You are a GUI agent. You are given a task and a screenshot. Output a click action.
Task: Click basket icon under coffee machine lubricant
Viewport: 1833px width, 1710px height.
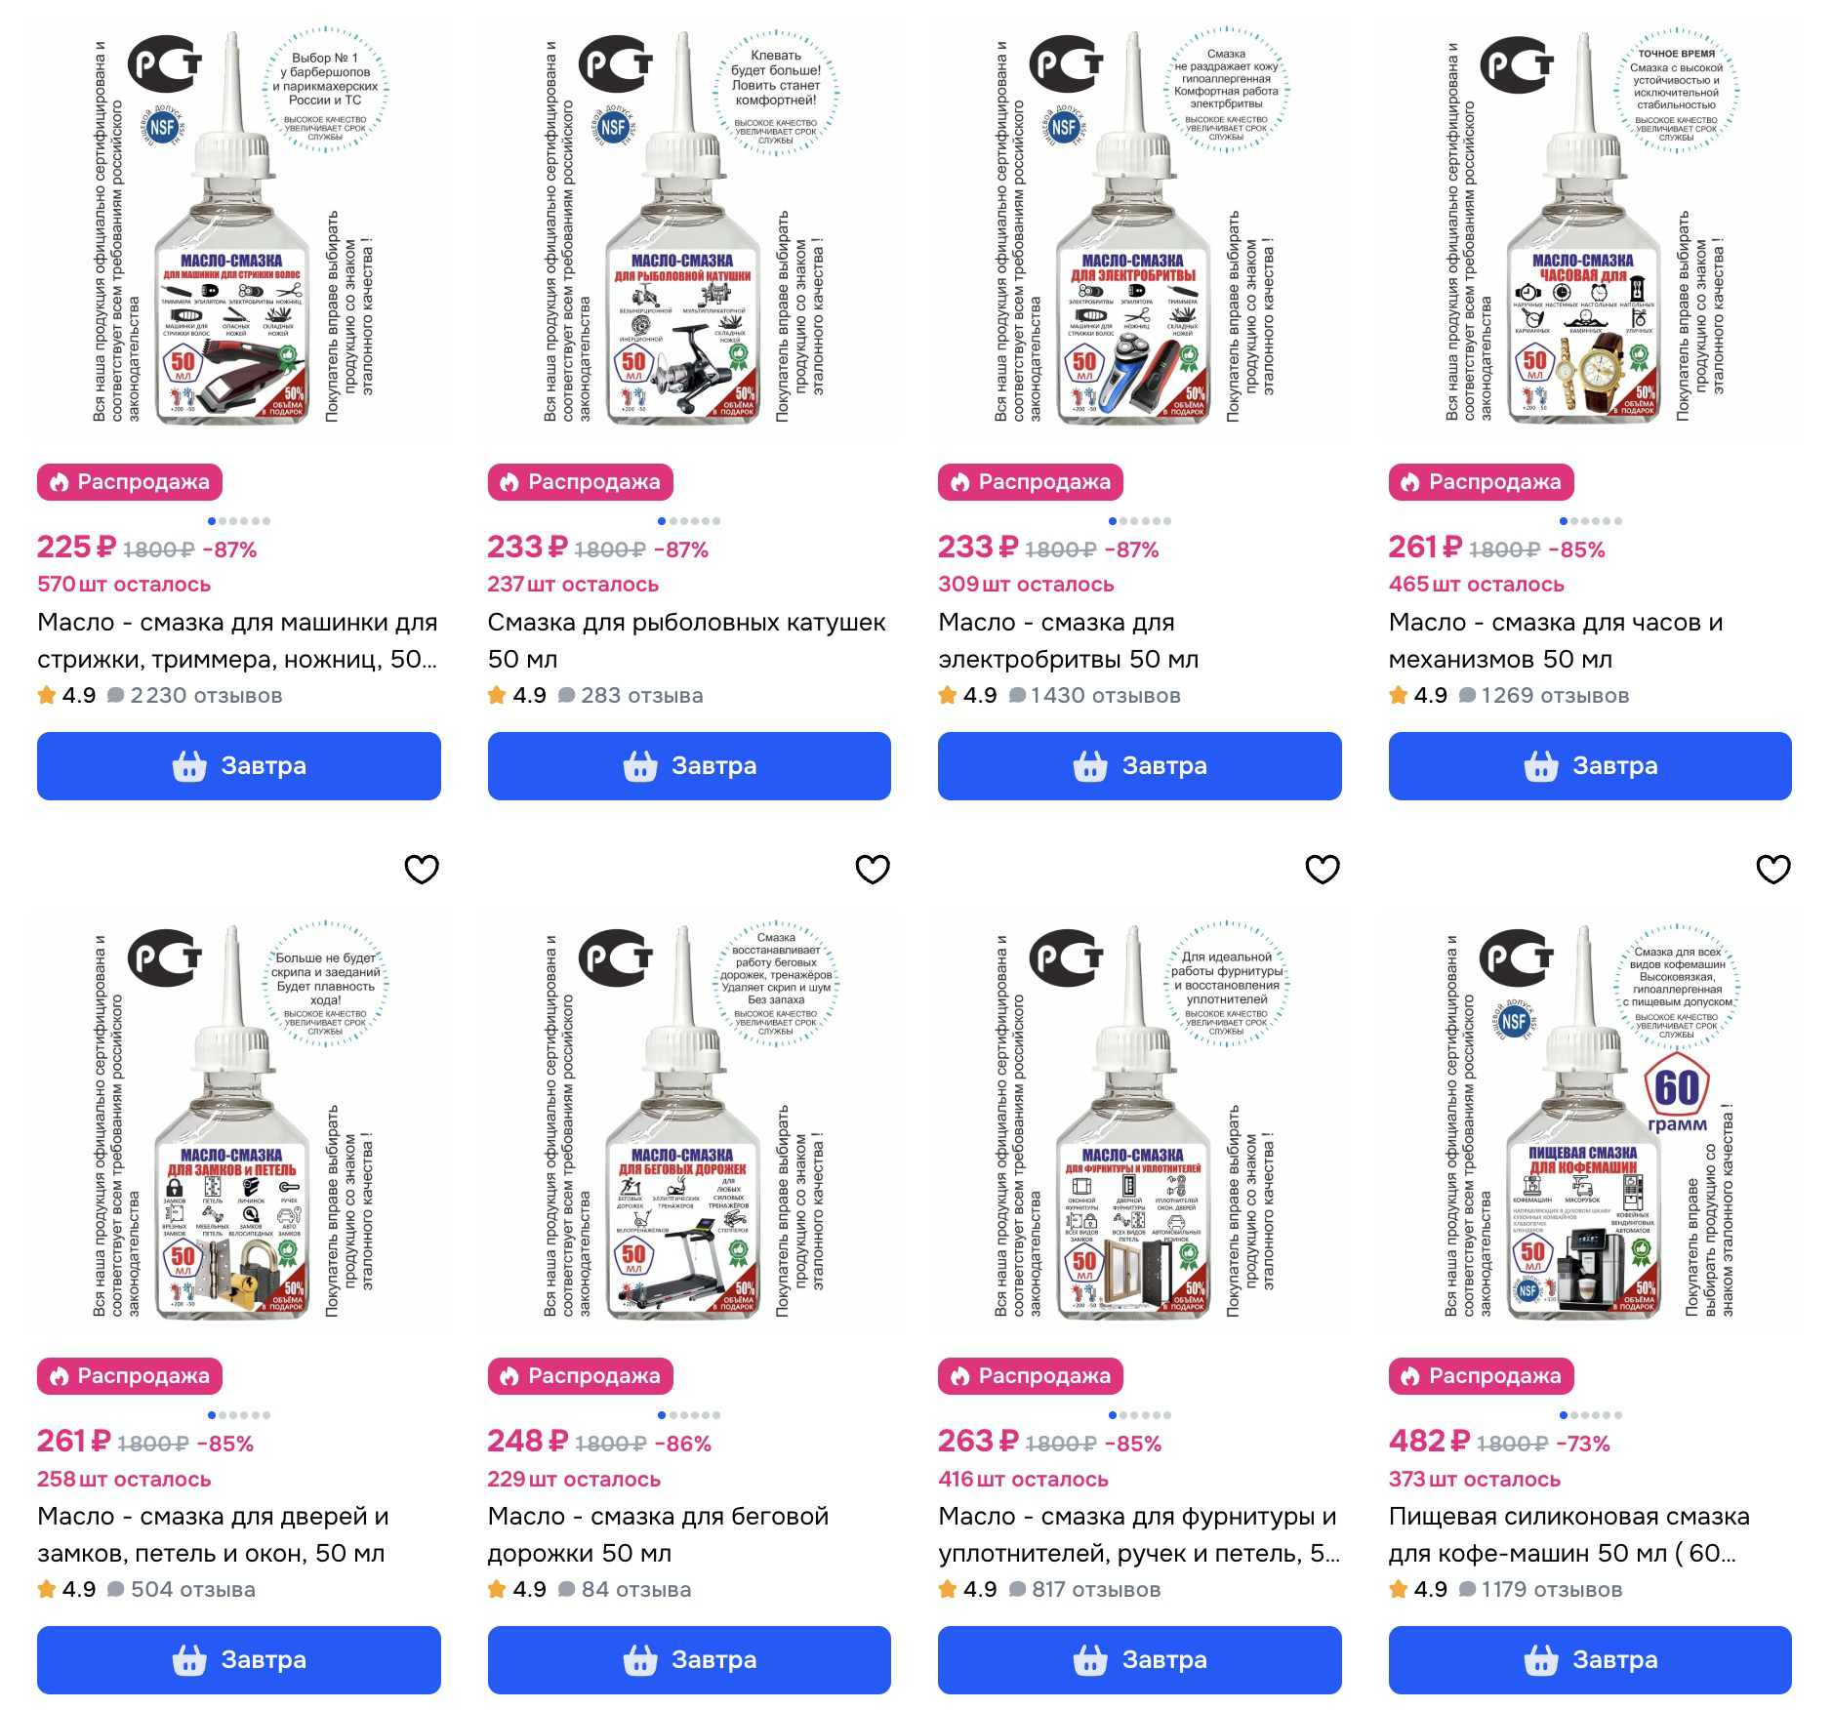[x=1541, y=1660]
